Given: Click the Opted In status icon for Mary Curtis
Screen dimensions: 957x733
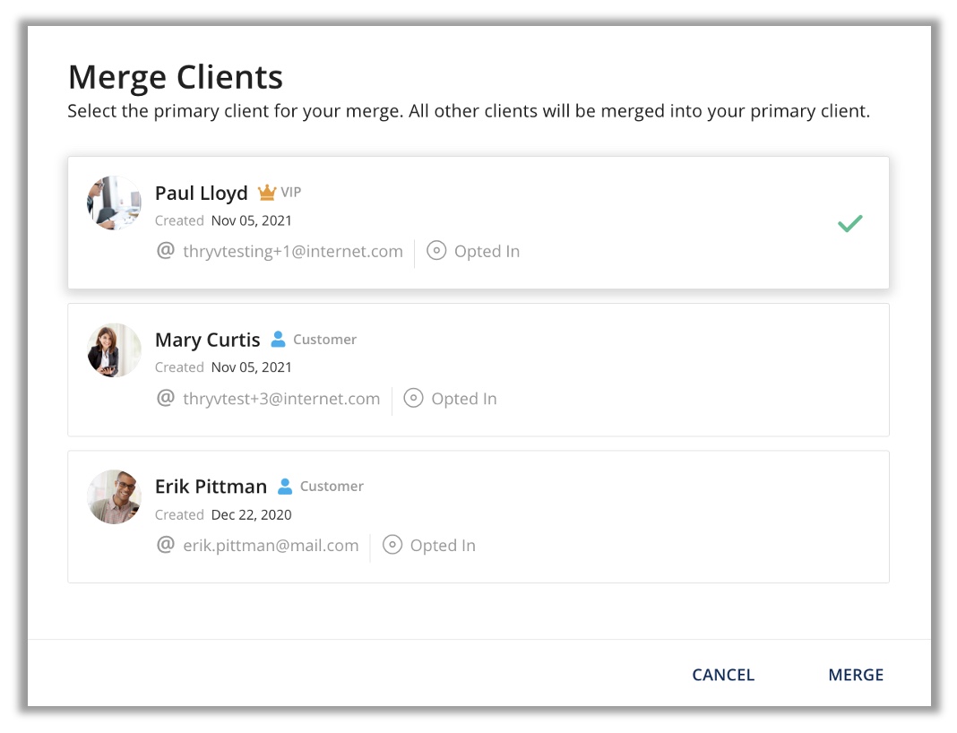Looking at the screenshot, I should [x=413, y=398].
